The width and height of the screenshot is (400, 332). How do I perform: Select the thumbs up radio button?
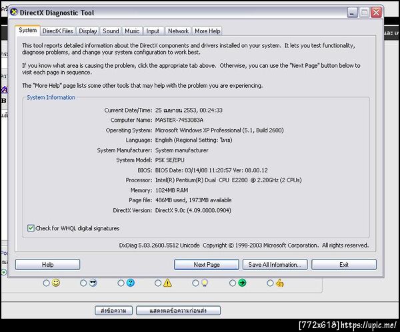coord(270,283)
